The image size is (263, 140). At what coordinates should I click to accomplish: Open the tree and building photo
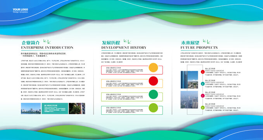coord(77,108)
